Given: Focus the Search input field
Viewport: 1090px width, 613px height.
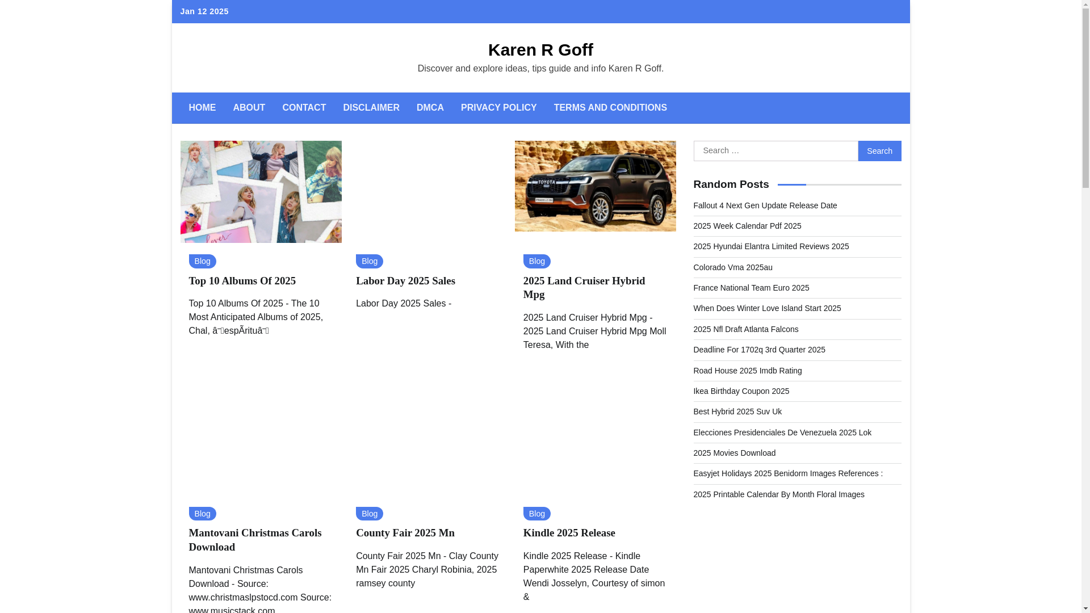Looking at the screenshot, I should tap(775, 151).
